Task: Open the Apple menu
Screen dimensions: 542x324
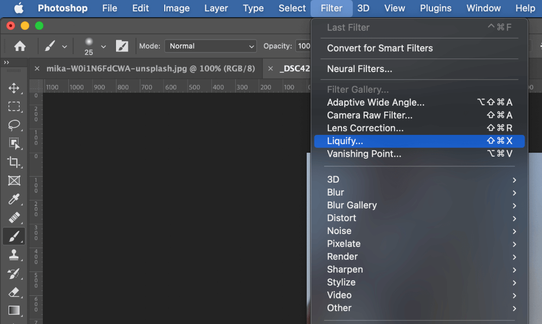Action: (x=18, y=8)
